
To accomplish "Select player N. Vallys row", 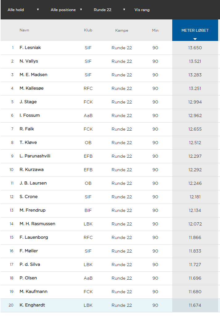I will click(109, 61).
